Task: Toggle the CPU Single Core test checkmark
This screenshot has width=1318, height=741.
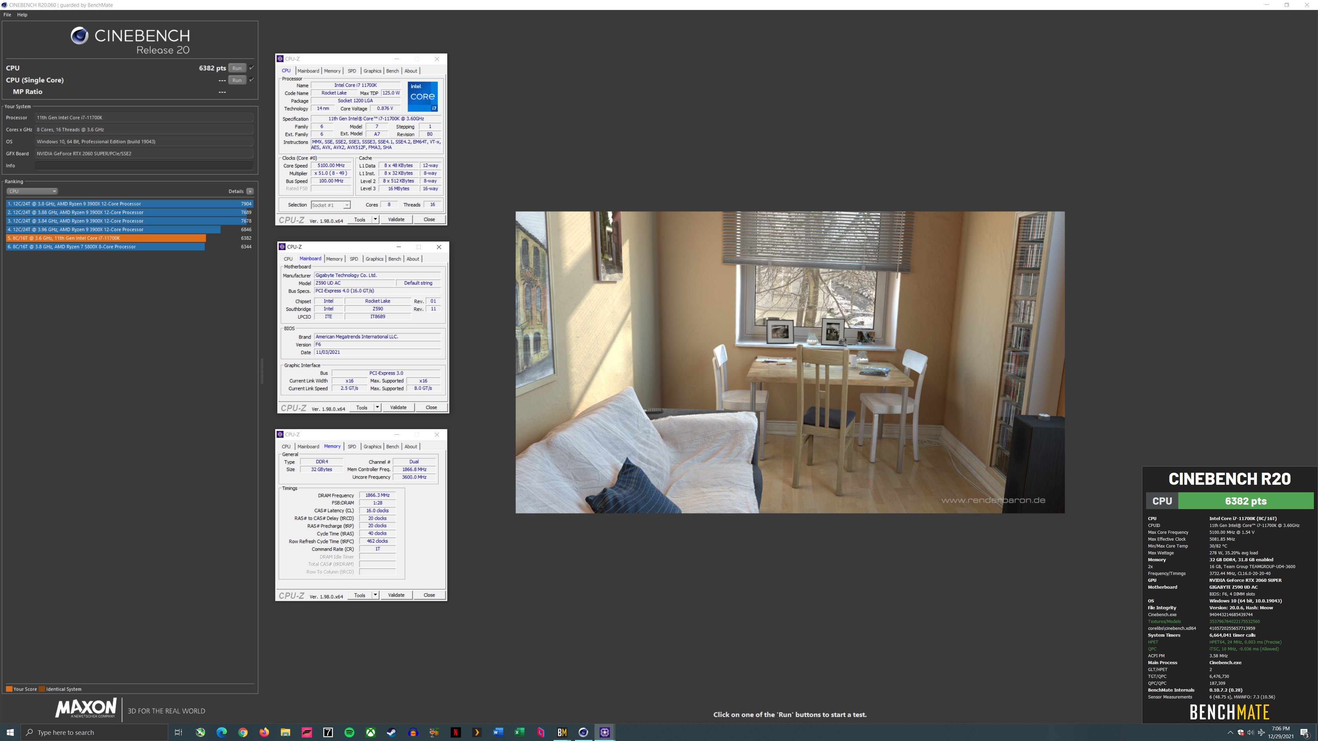Action: [251, 79]
